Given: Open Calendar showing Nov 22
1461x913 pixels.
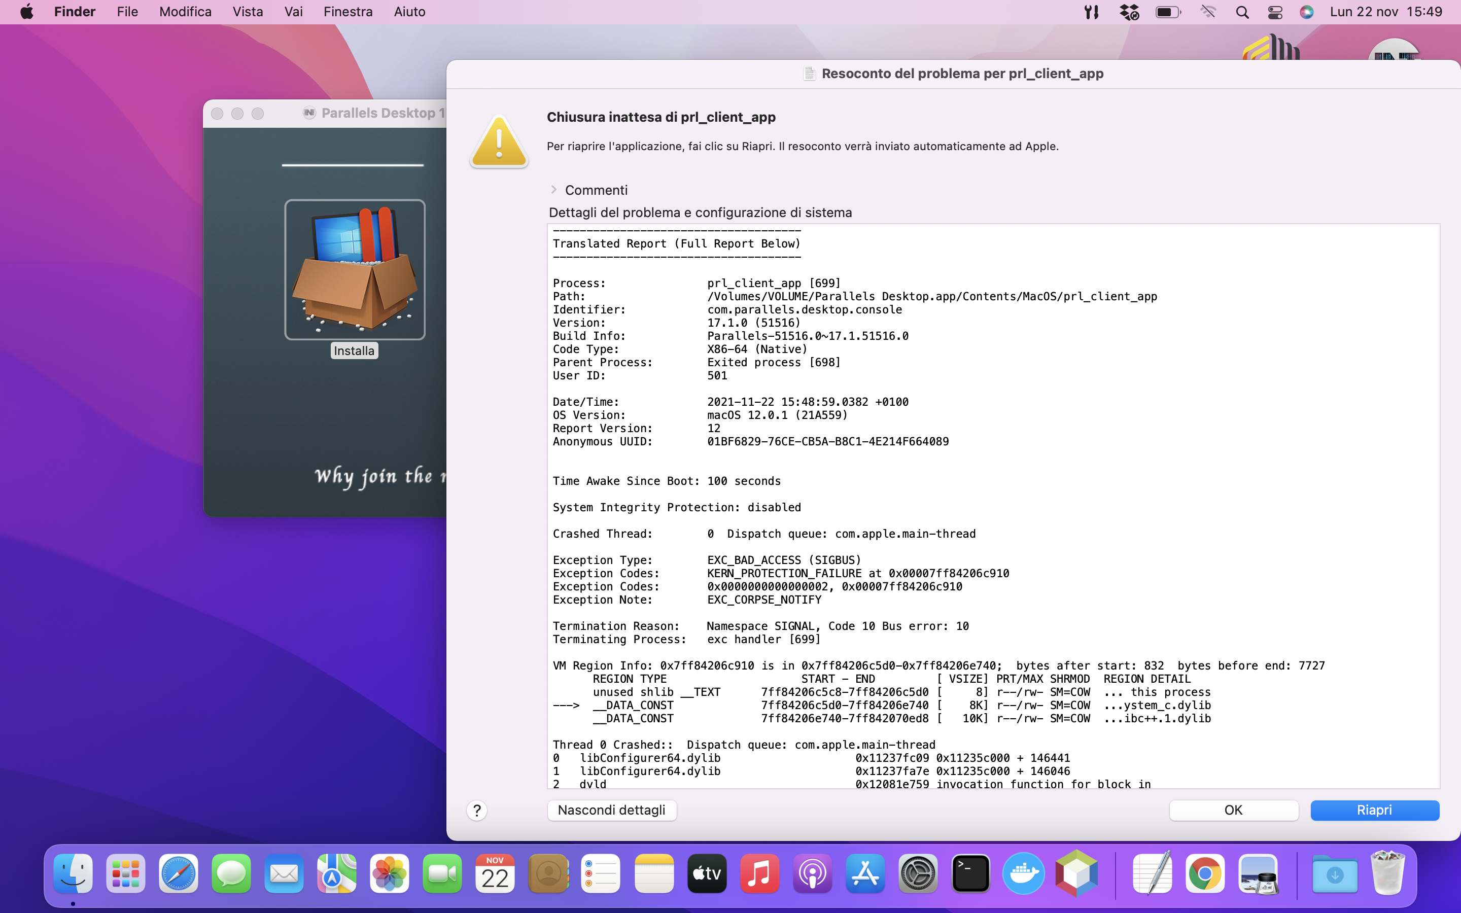Looking at the screenshot, I should click(495, 873).
